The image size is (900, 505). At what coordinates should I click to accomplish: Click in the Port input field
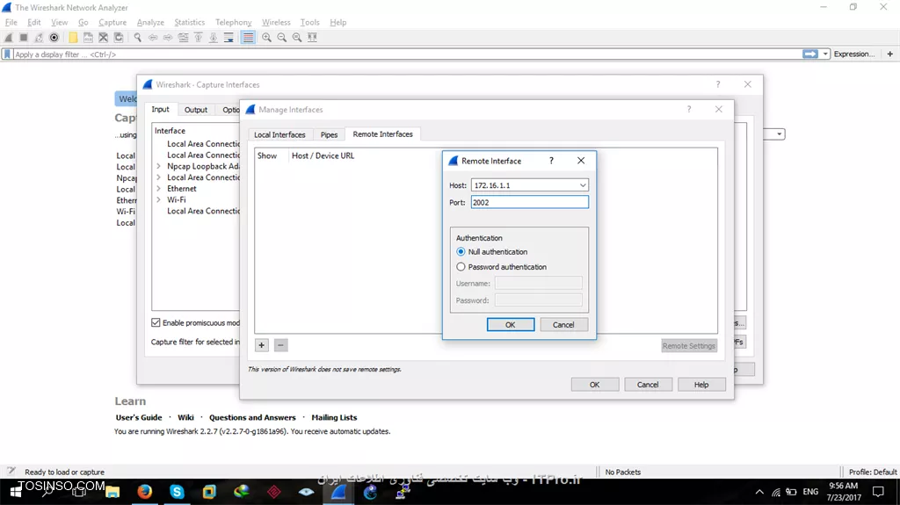[x=529, y=202]
